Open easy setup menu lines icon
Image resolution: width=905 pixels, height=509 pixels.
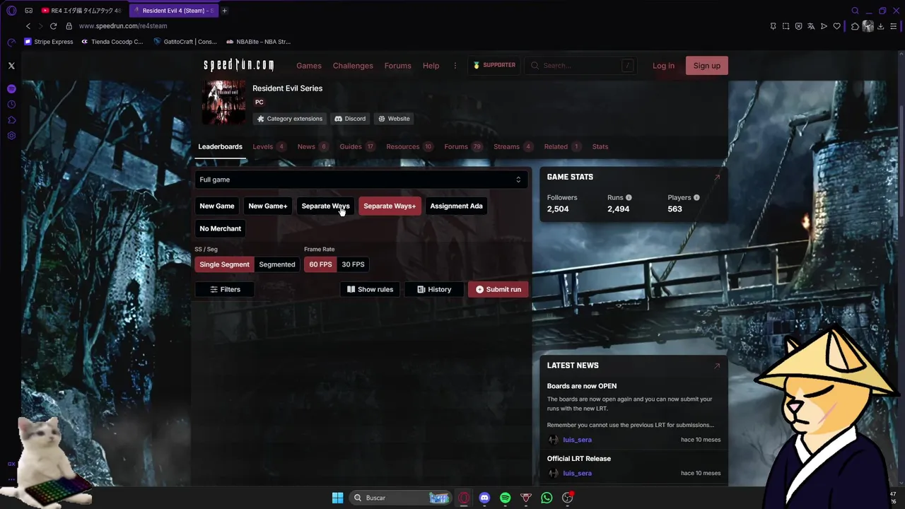tap(894, 26)
